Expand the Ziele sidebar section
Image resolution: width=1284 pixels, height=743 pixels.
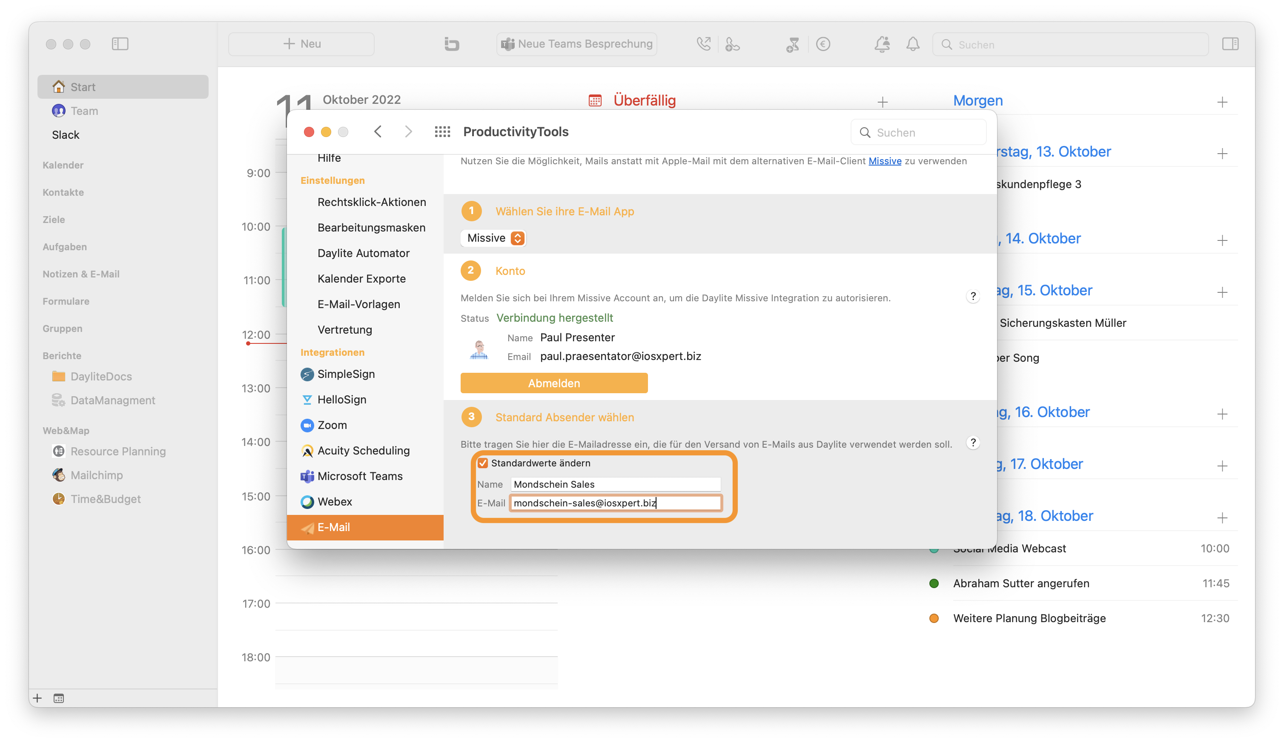(54, 220)
